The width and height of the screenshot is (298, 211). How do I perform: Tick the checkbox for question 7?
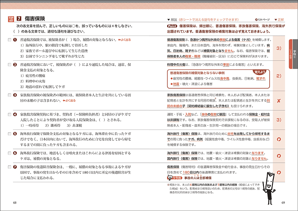pos(10,167)
